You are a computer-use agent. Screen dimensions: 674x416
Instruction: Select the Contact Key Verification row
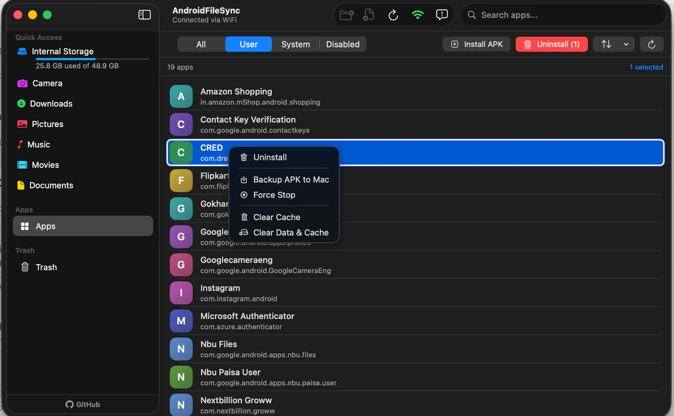[415, 125]
